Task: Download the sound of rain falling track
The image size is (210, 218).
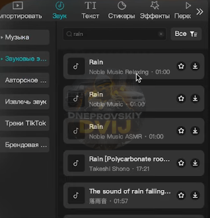Action: (x=195, y=196)
